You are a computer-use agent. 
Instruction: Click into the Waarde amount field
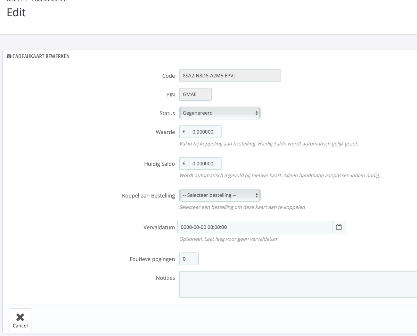click(x=205, y=132)
